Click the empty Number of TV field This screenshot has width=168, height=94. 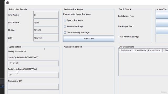(x=33, y=87)
